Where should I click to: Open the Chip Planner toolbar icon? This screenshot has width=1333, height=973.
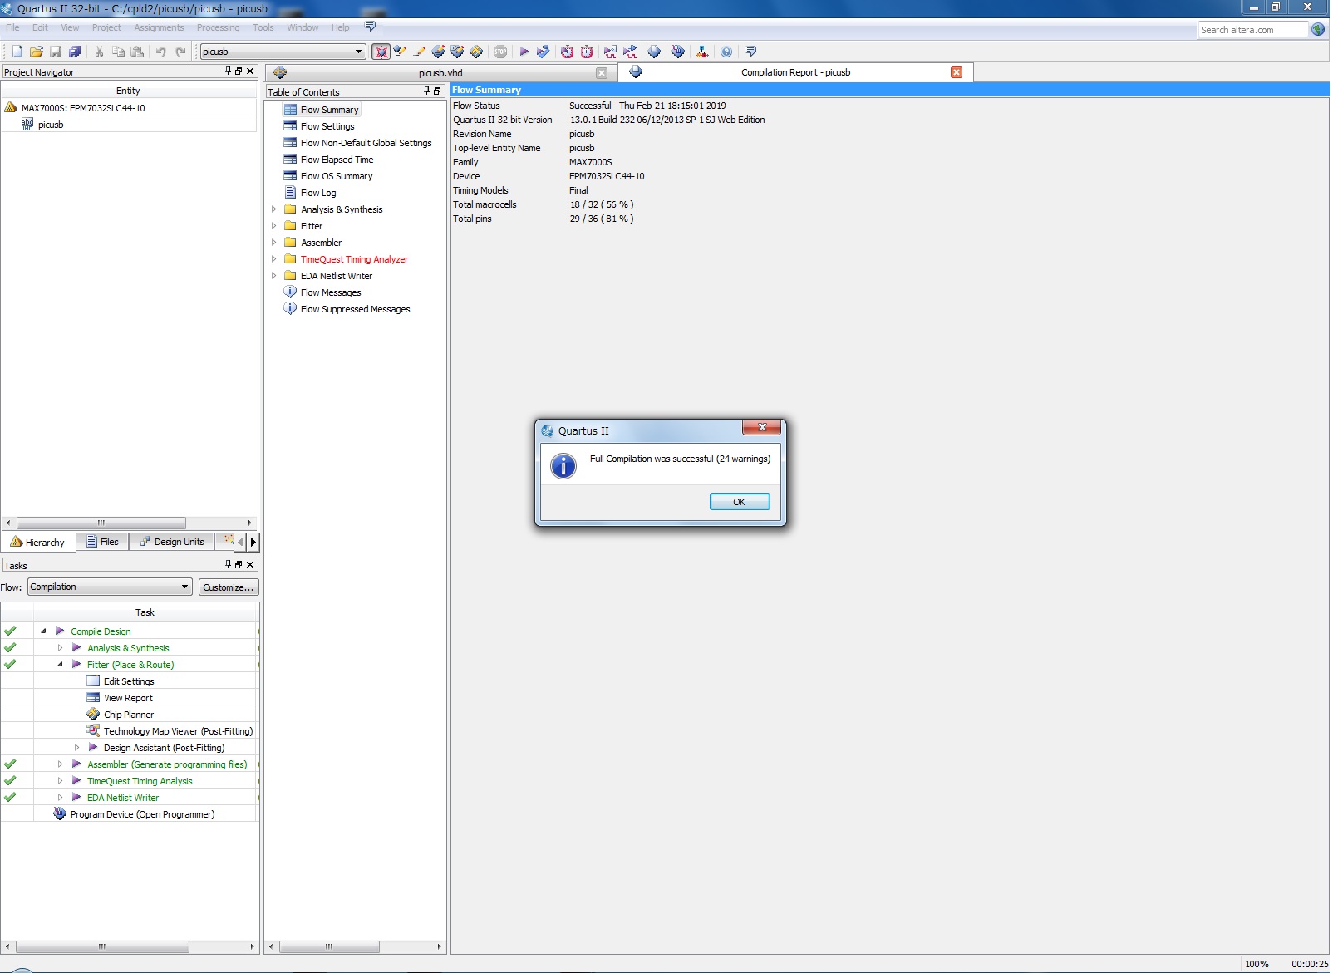tap(476, 52)
